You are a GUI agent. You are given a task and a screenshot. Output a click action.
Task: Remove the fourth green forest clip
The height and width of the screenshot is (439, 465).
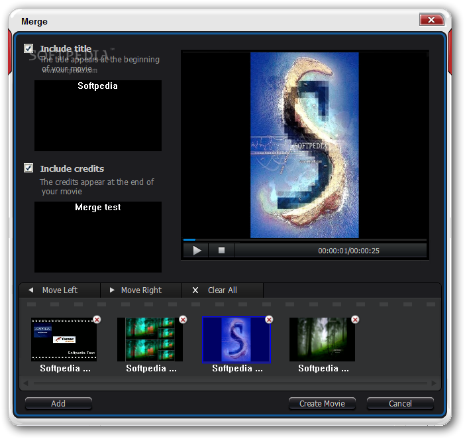[355, 320]
